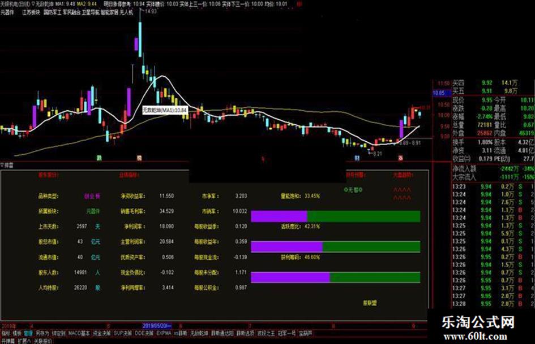Click the 量能饱和 purple-green progress bar
This screenshot has width=535, height=344.
[335, 216]
